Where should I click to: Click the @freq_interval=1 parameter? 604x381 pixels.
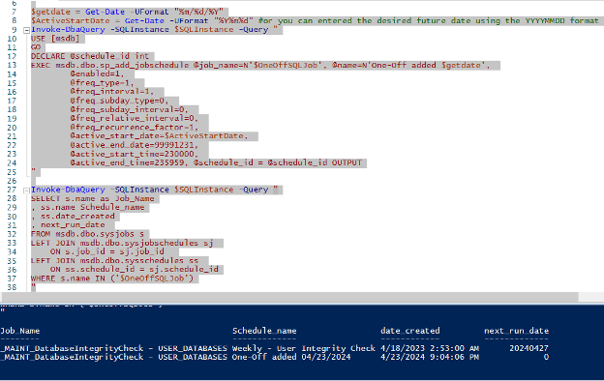click(111, 92)
